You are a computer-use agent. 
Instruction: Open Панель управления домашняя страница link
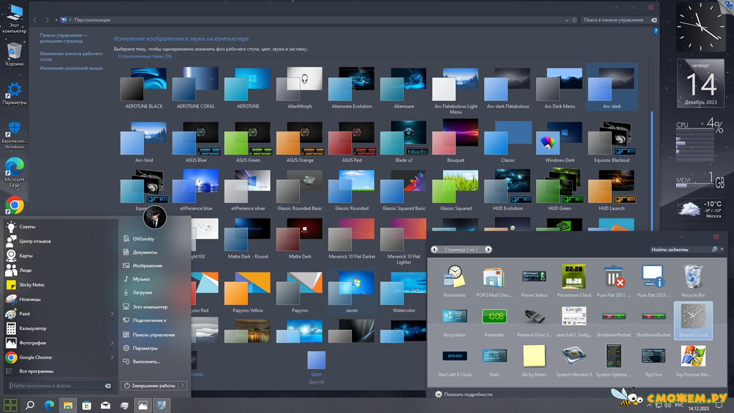point(64,38)
